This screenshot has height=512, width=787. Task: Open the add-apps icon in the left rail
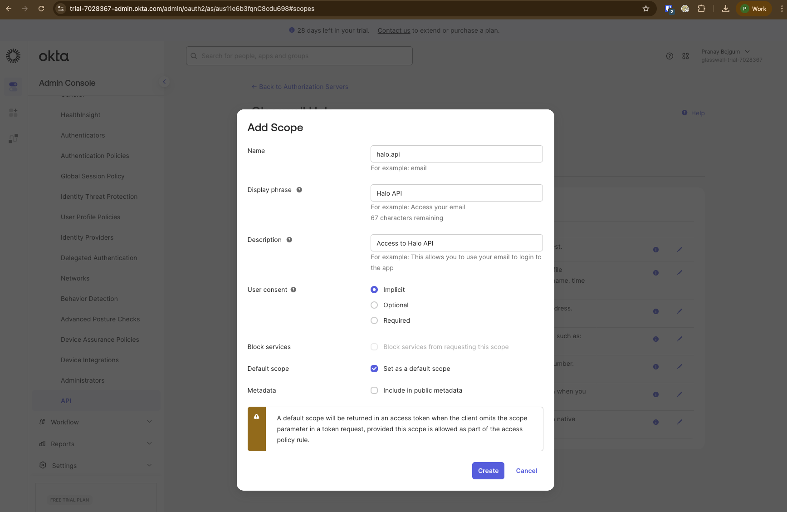tap(13, 113)
